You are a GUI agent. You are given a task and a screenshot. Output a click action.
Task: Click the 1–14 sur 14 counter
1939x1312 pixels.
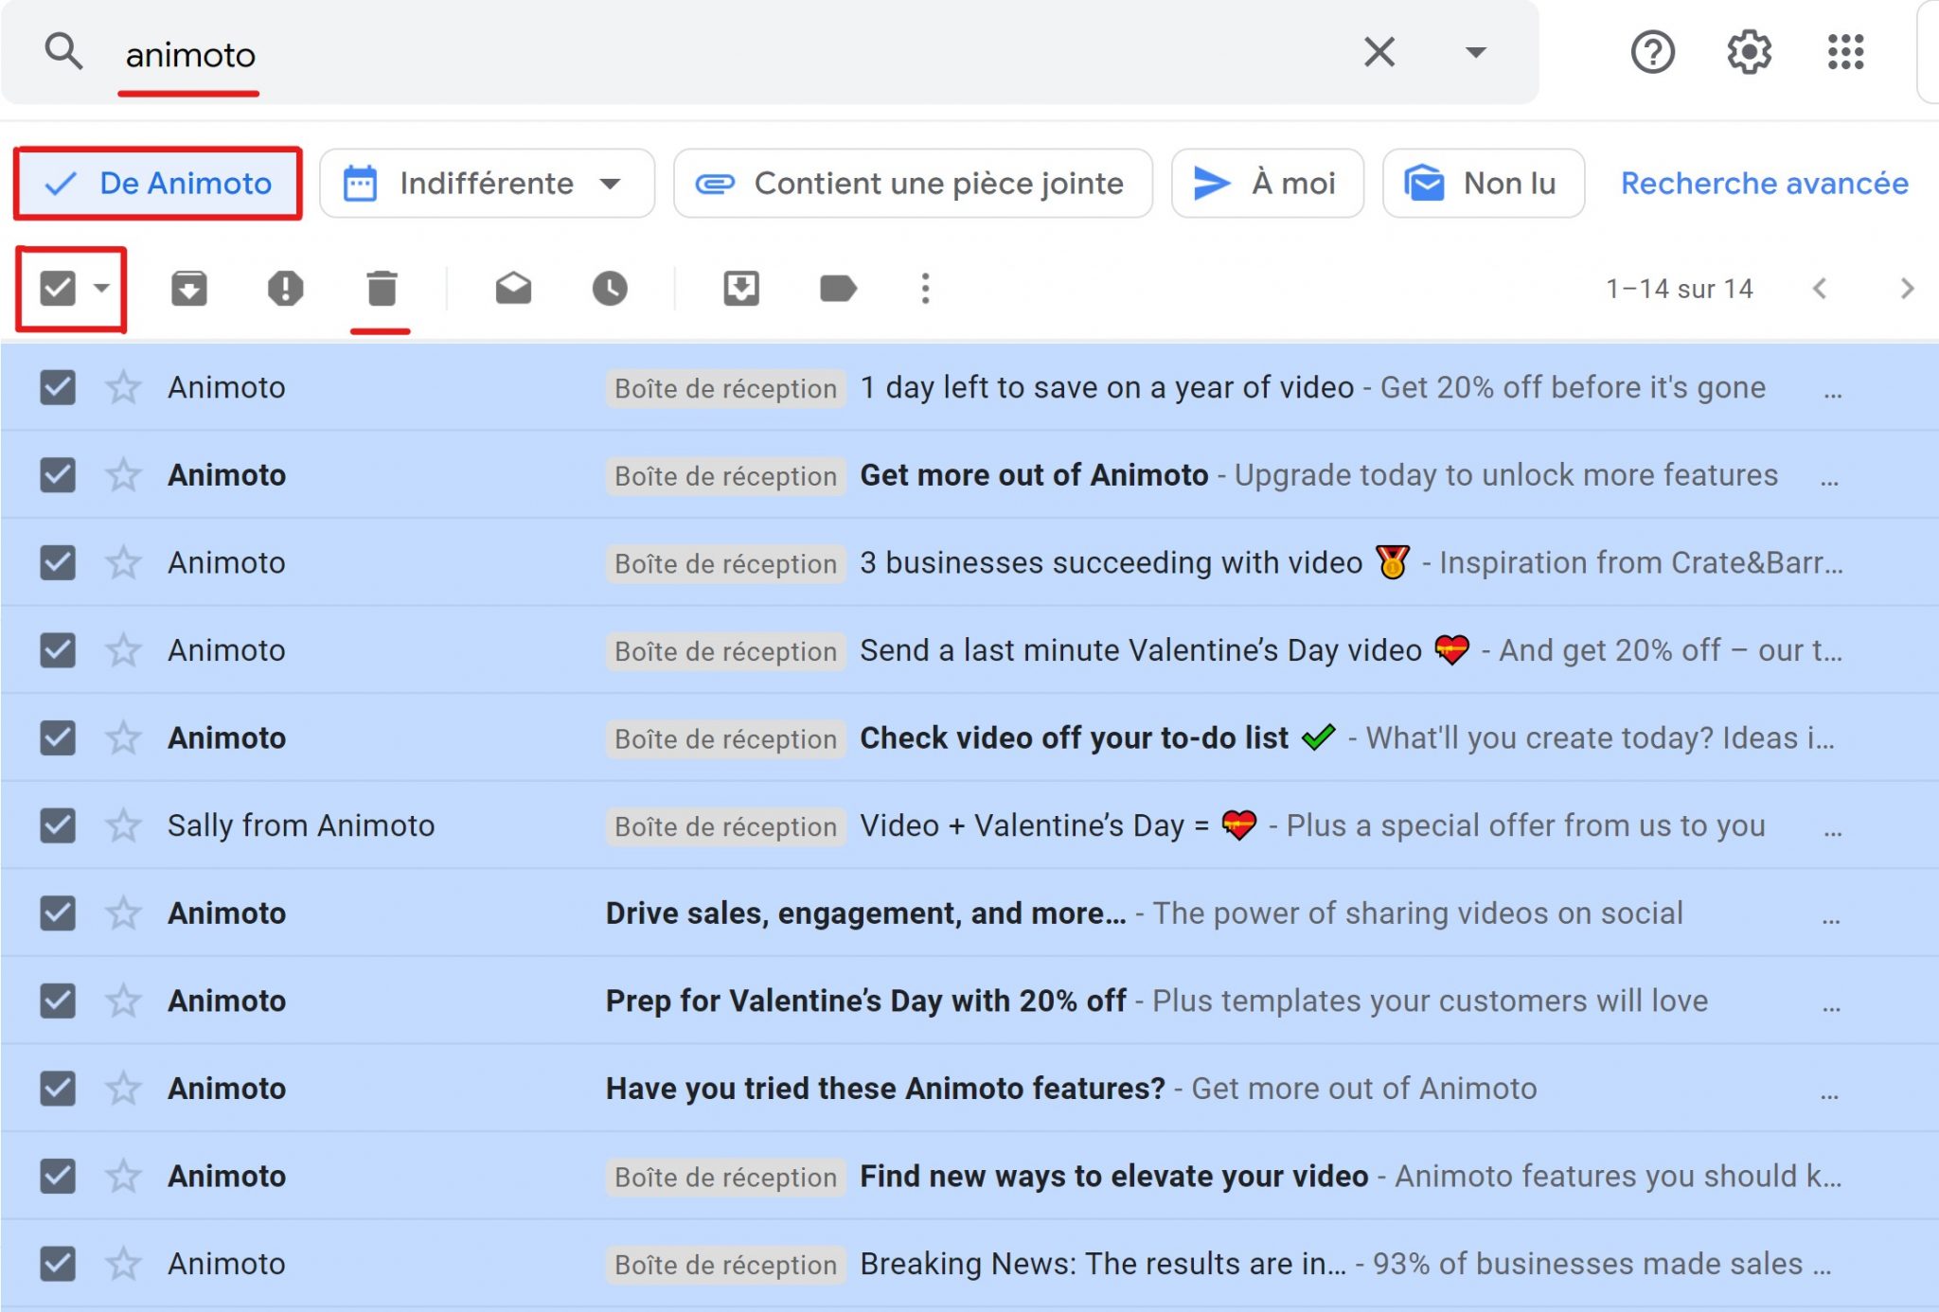point(1679,288)
